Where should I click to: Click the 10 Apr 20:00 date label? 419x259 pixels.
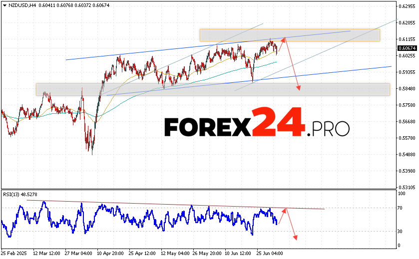110,254
